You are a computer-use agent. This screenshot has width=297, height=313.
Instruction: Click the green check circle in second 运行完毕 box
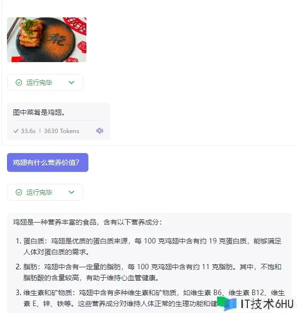(19, 192)
